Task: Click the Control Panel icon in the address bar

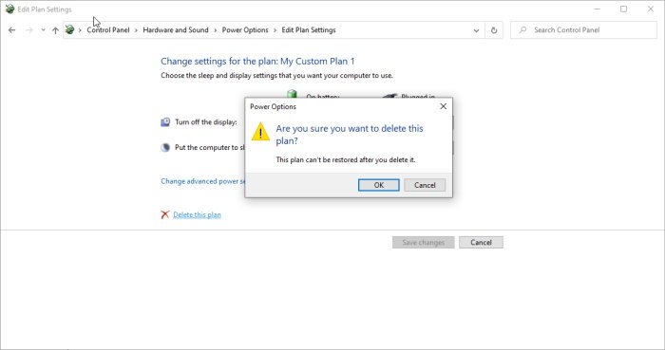Action: point(70,29)
